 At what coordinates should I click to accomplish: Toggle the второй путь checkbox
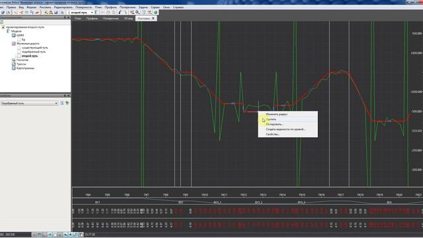[x=19, y=56]
